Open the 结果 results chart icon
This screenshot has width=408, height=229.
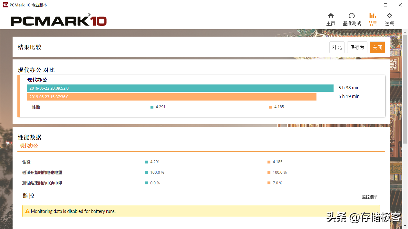click(x=373, y=16)
